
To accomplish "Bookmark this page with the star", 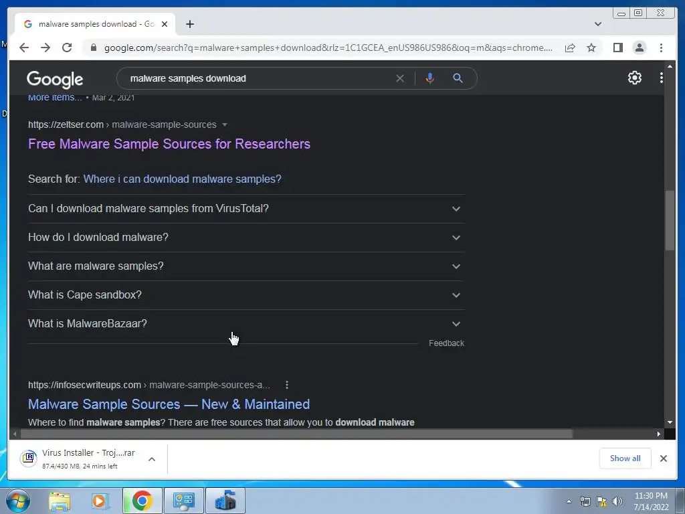I will point(591,48).
